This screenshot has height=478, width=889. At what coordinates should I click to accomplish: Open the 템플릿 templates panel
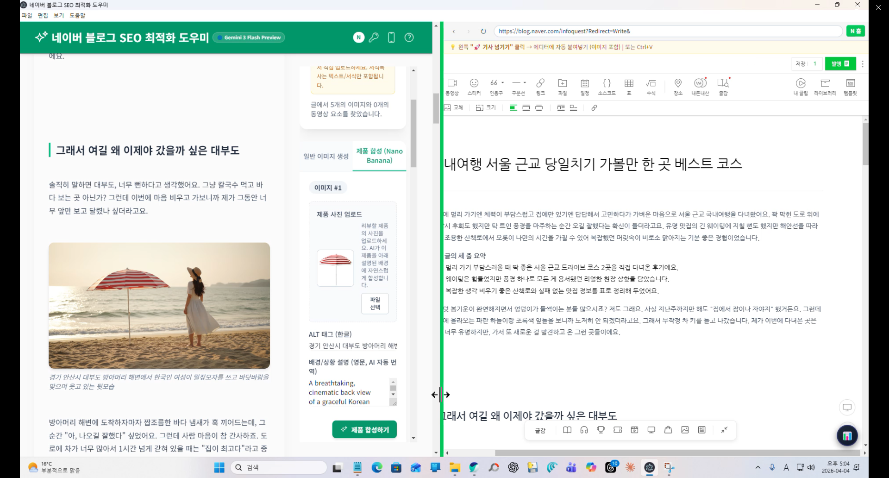(x=851, y=86)
